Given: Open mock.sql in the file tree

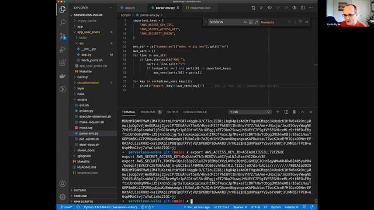Looking at the screenshot, I should [x=86, y=128].
